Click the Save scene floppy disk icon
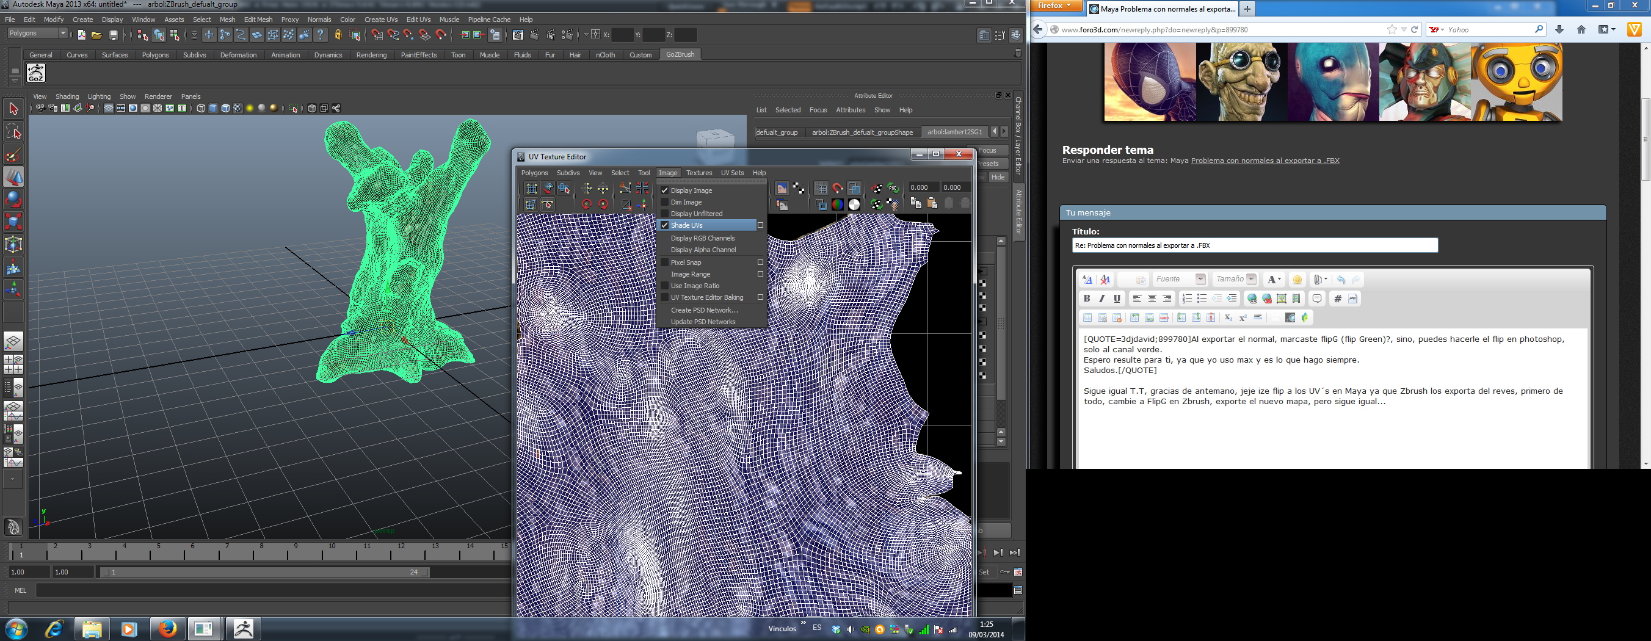1651x641 pixels. (114, 35)
